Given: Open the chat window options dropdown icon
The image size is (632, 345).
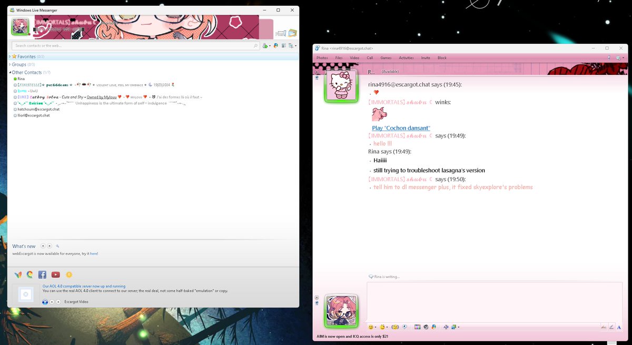Looking at the screenshot, I should [619, 58].
